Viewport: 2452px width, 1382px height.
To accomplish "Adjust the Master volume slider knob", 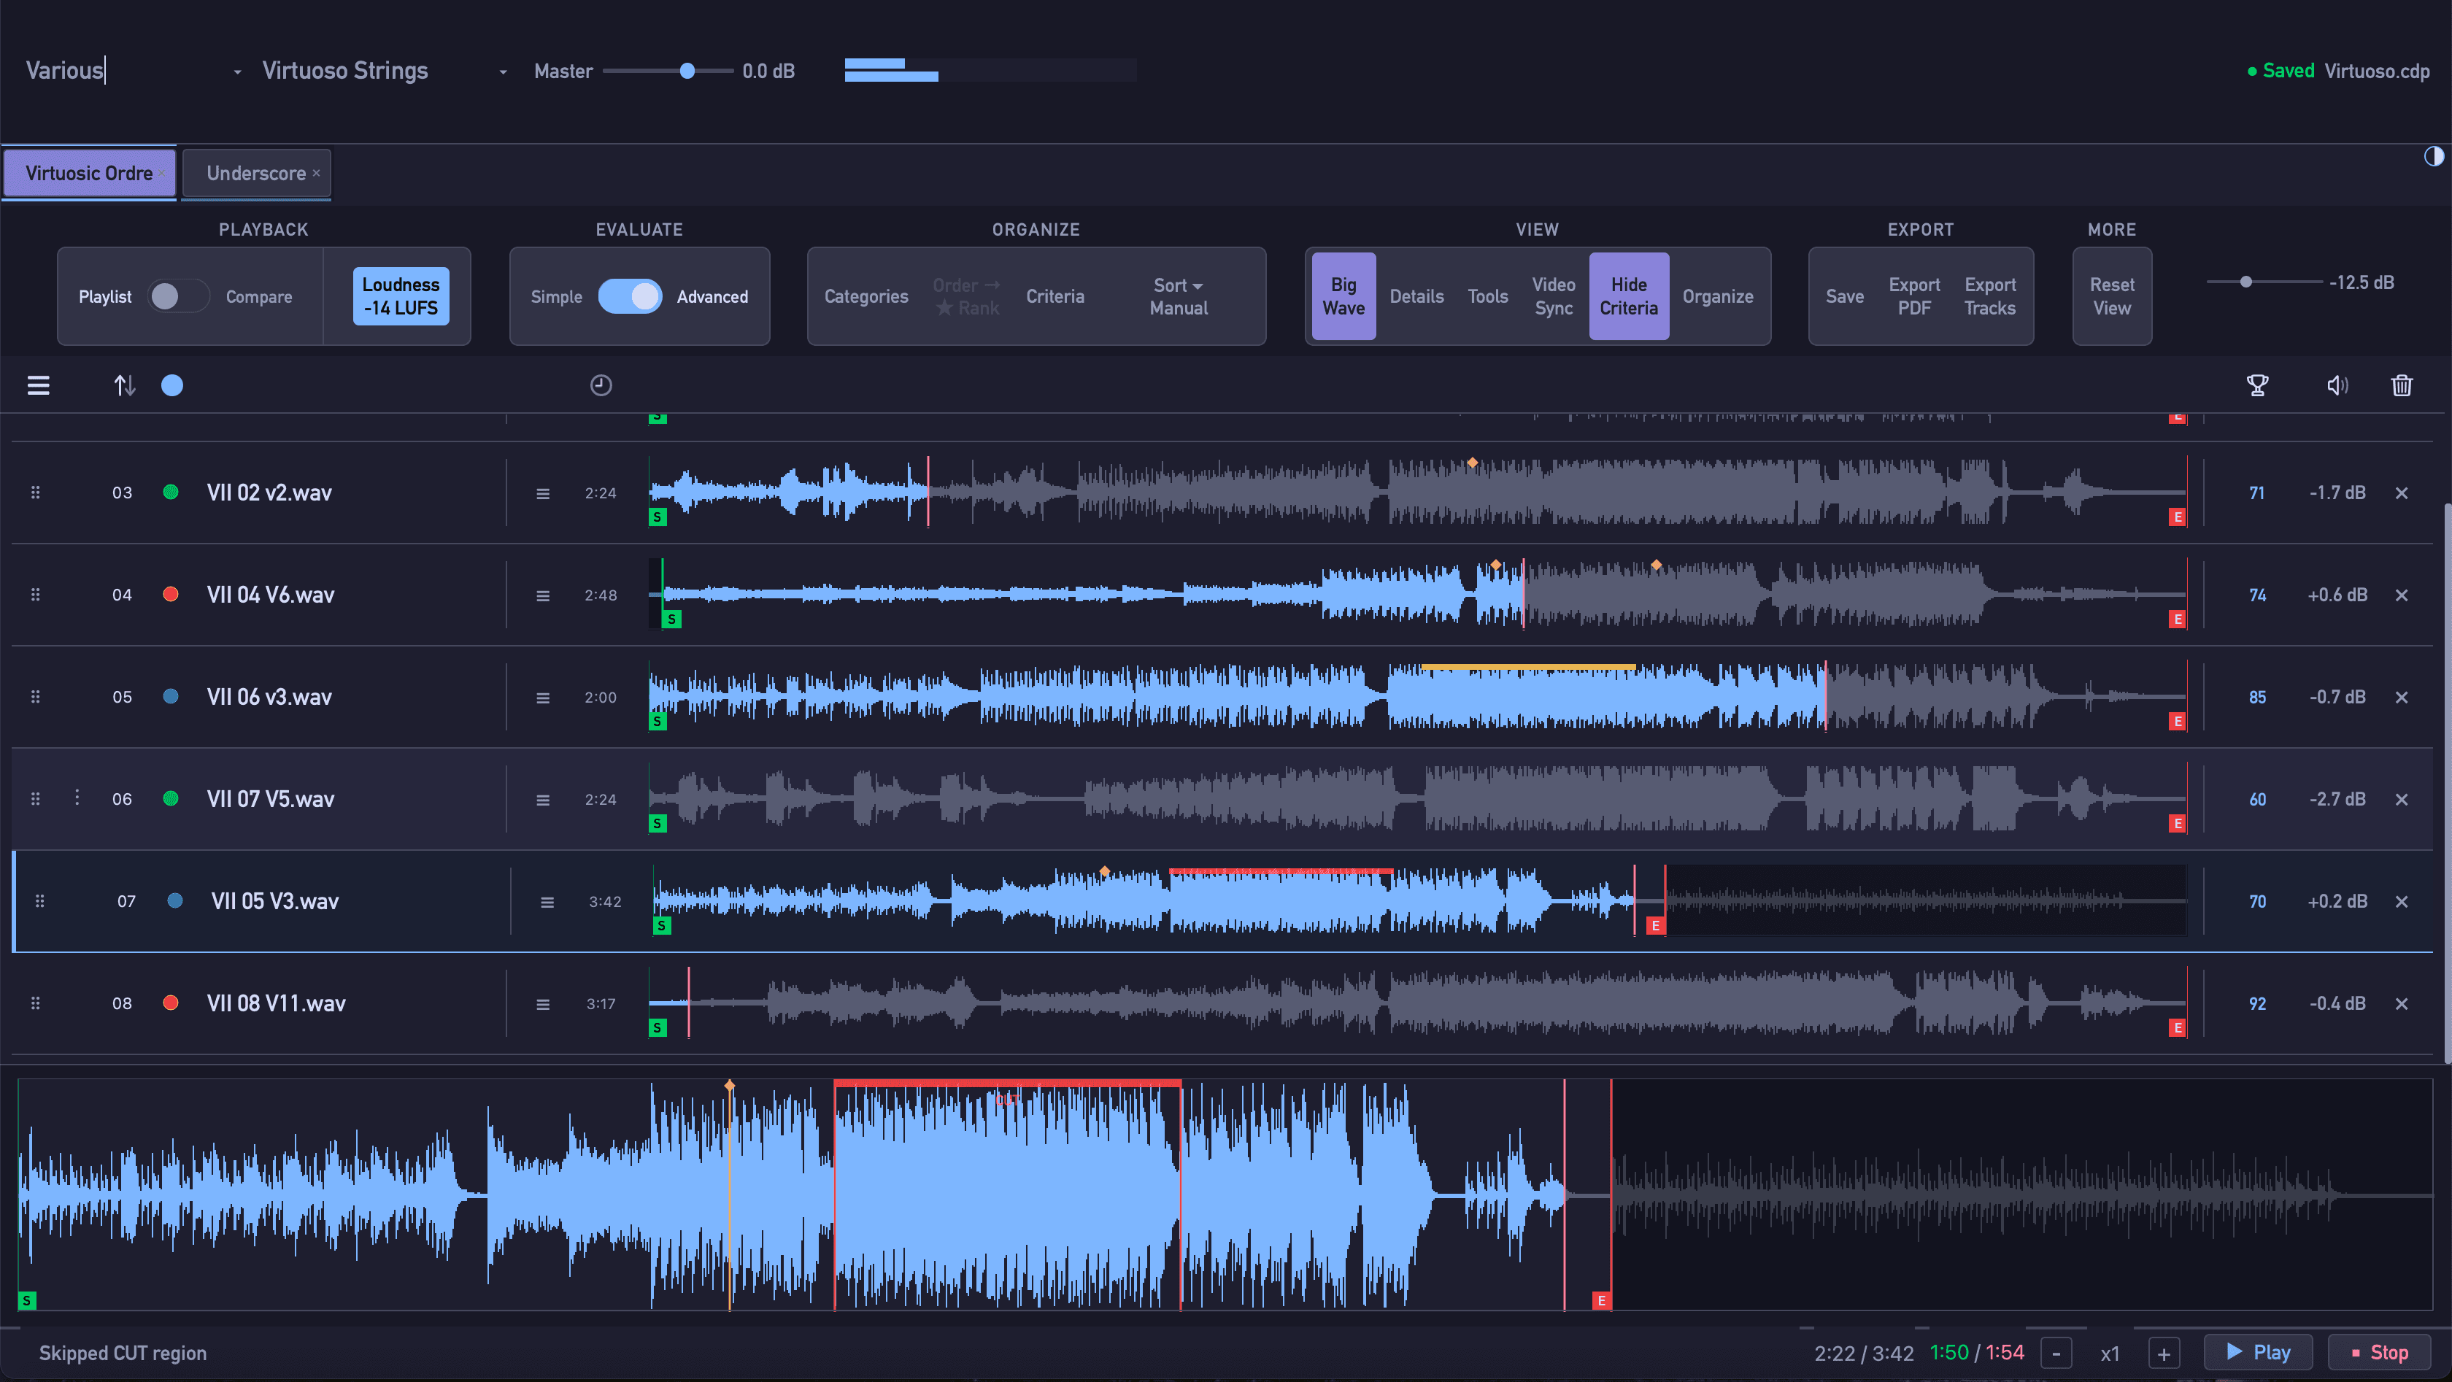I will tap(687, 72).
